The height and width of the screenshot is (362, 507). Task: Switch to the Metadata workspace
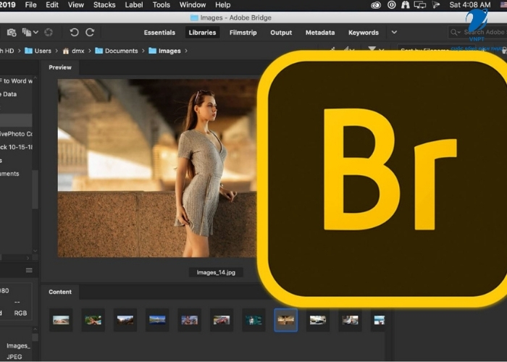(x=320, y=33)
